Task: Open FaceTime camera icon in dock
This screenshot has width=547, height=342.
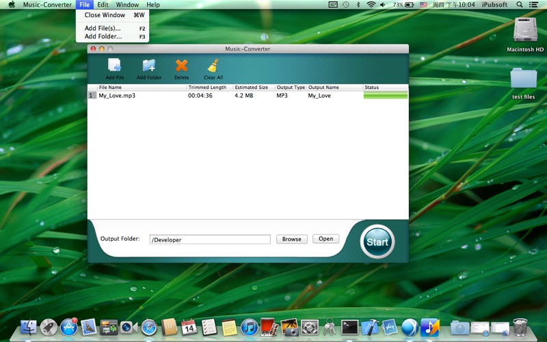Action: click(x=129, y=328)
